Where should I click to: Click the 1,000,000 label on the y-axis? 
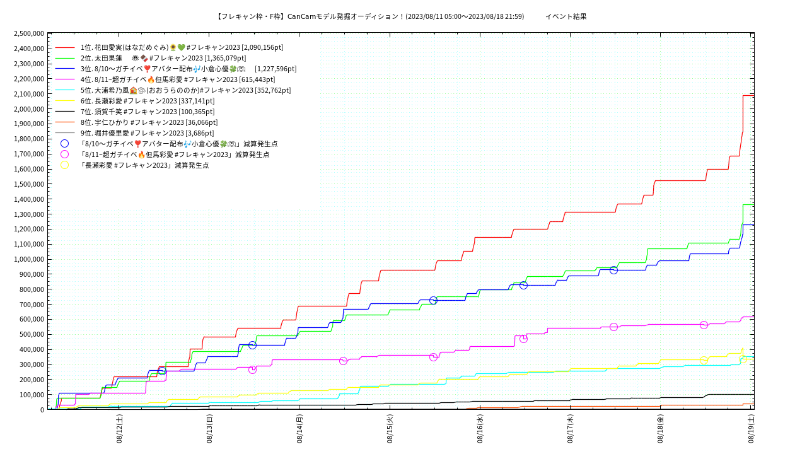[28, 259]
